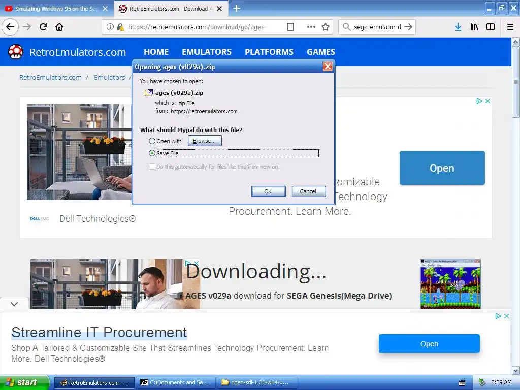This screenshot has width=520, height=390.
Task: Switch to Simulating Windows 95 tab
Action: point(56,9)
